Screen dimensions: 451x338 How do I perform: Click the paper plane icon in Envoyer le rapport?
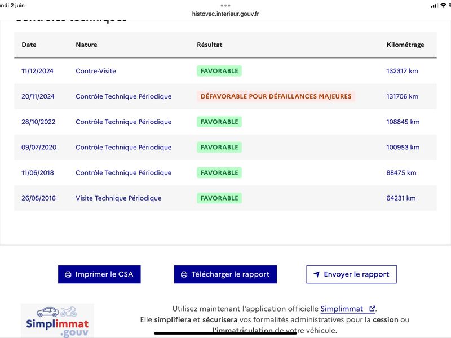coord(316,274)
